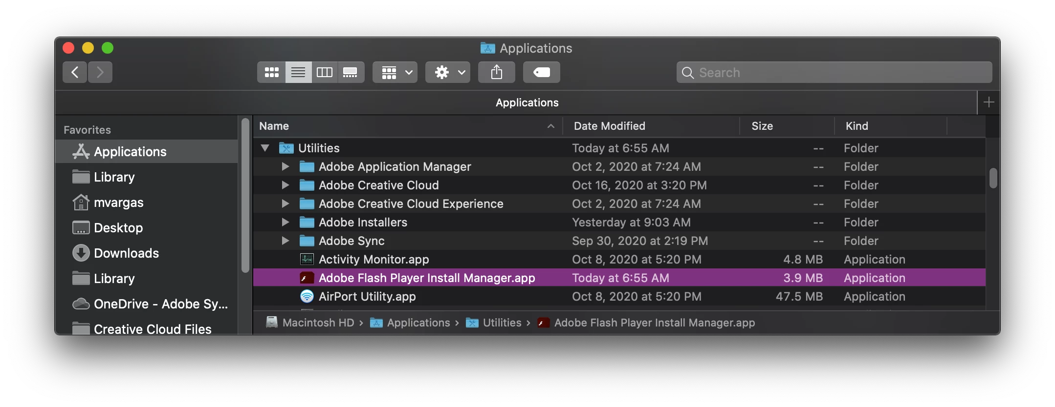Click the Share toolbar button

point(497,72)
